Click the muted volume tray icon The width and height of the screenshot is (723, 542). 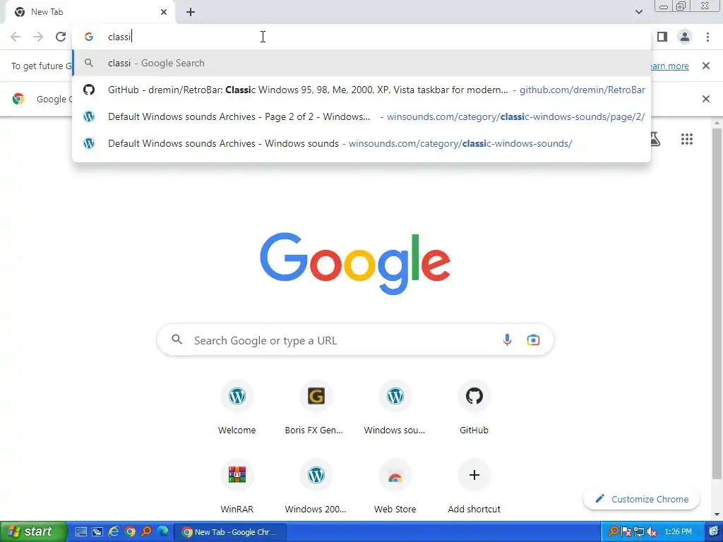[x=652, y=532]
